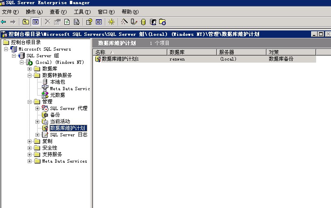The height and width of the screenshot is (208, 331).
Task: Click the (local) server cell in list
Action: [228, 59]
